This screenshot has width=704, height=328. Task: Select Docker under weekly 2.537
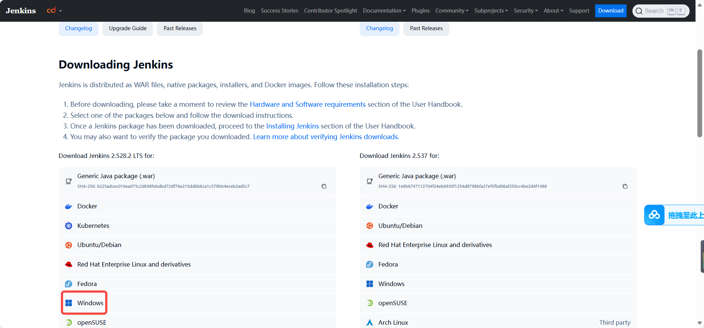tap(498, 206)
